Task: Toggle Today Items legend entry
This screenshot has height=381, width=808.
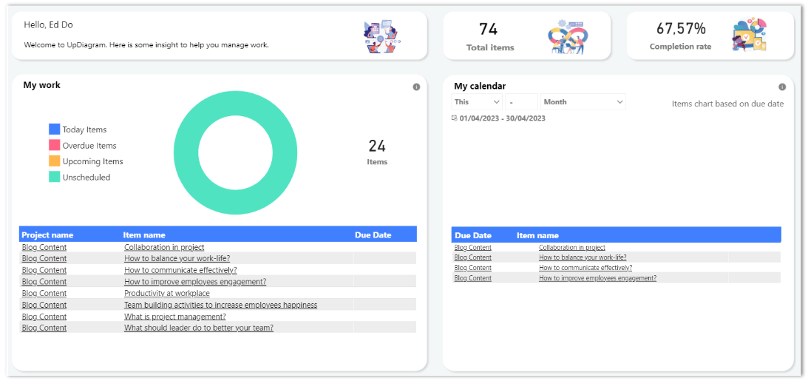Action: click(x=84, y=129)
